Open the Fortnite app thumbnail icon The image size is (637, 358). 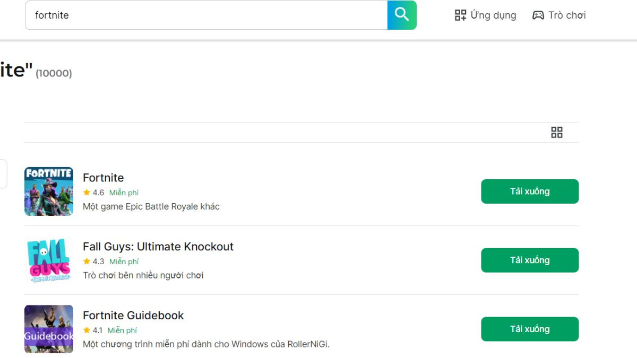[48, 191]
